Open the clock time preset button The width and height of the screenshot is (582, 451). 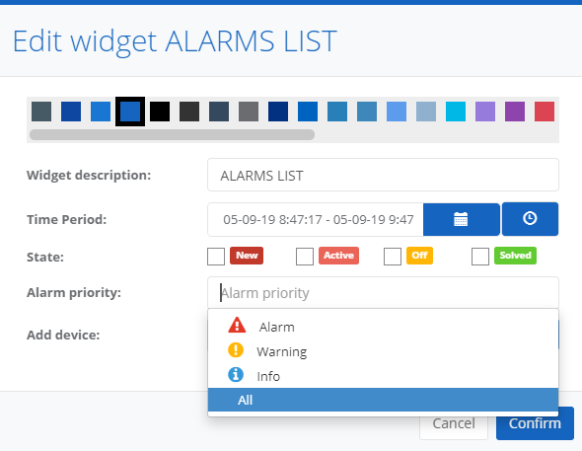[530, 219]
